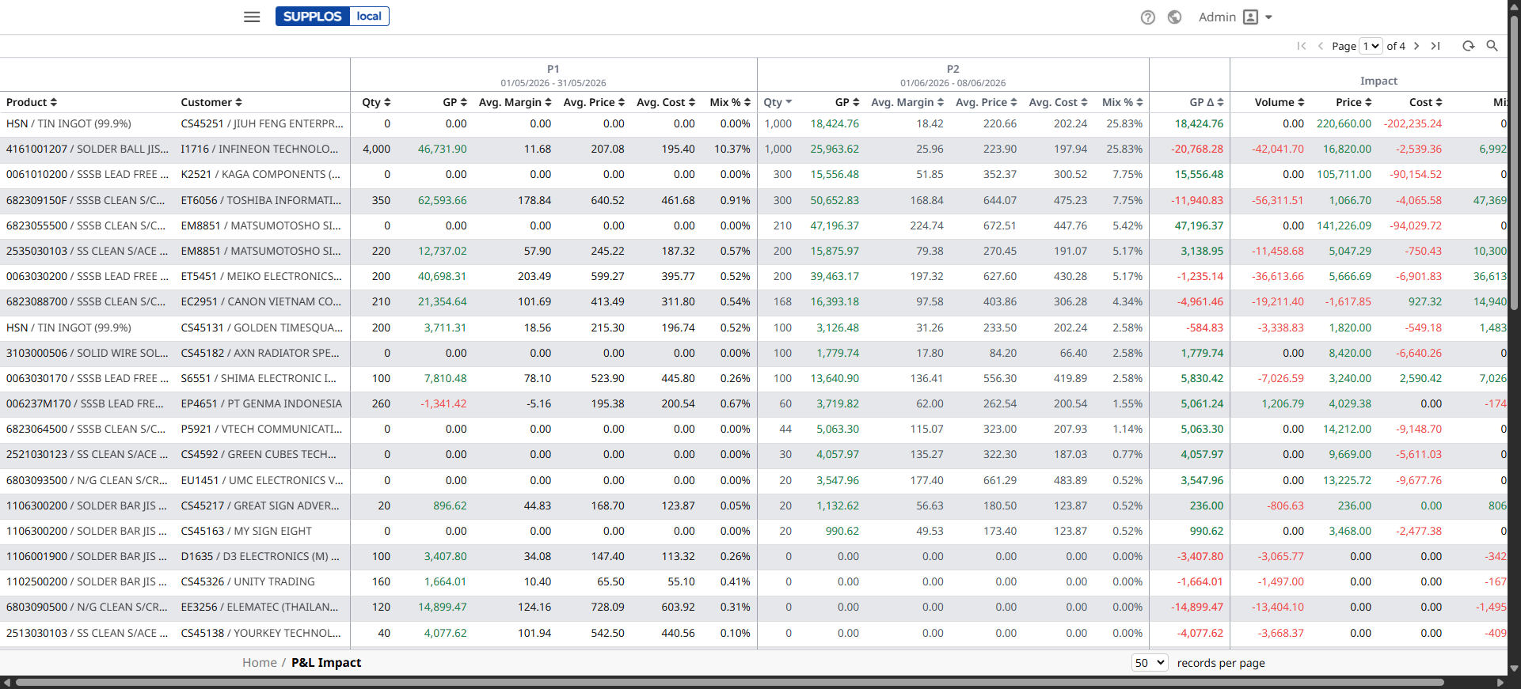Refresh the table data
The image size is (1521, 689).
click(1468, 46)
